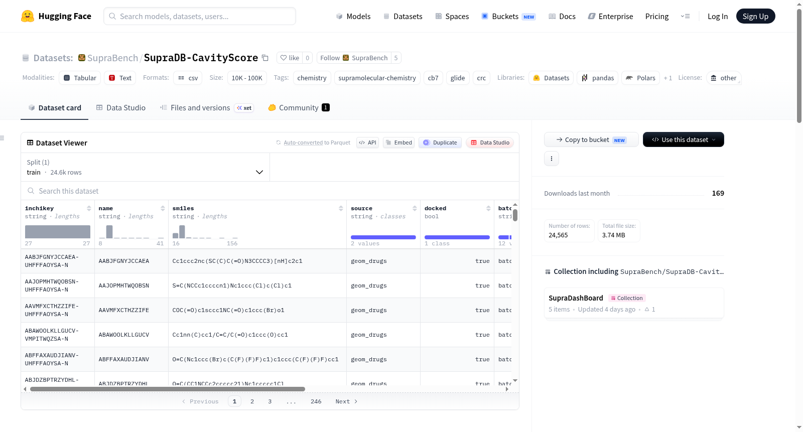Open Docs in the top navigation
Screen dimensions: 803x432
(x=562, y=16)
